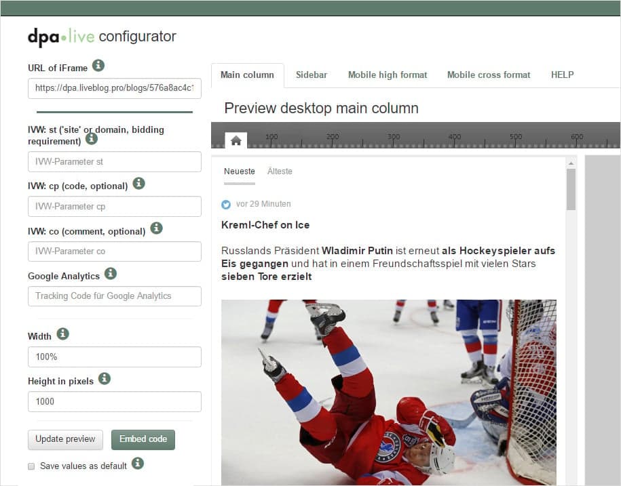Click info icon next to URL of iFrame

pyautogui.click(x=98, y=65)
